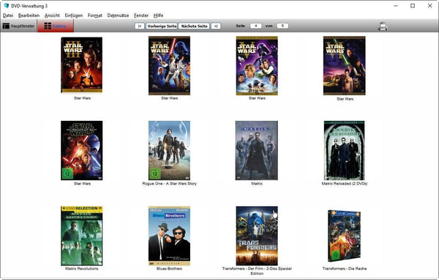Select the Matrix cover
Screen dimensions: 439x280
point(257,150)
